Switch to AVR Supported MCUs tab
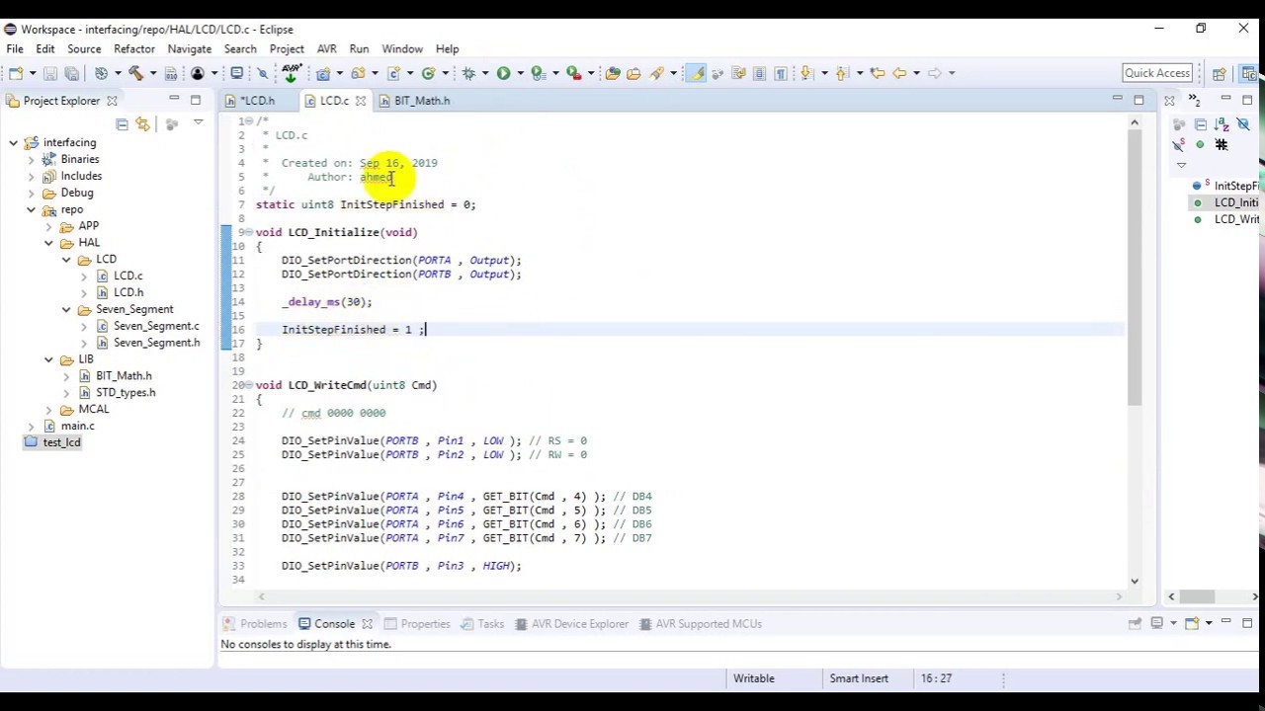Viewport: 1265px width, 711px height. pyautogui.click(x=700, y=624)
